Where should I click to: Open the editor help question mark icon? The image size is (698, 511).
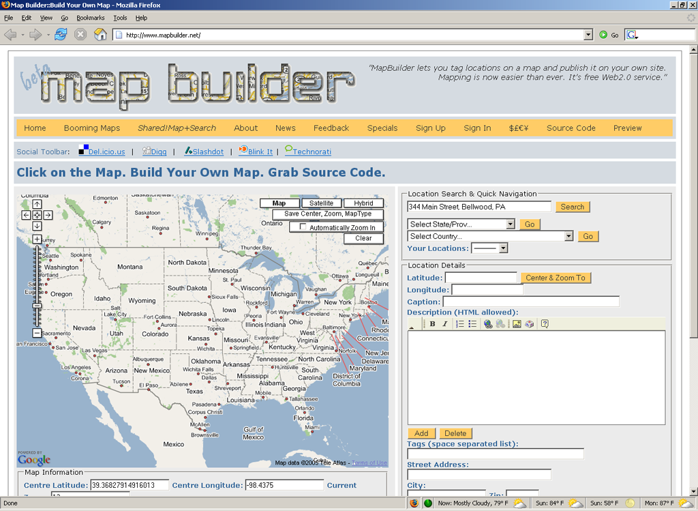coord(545,324)
